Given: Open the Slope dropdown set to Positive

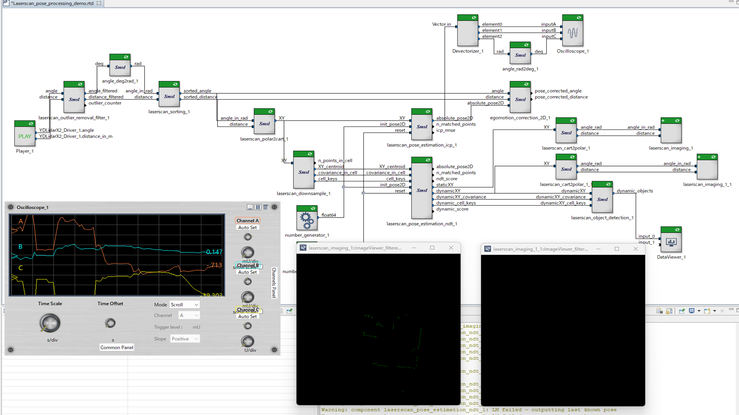Looking at the screenshot, I should (185, 339).
